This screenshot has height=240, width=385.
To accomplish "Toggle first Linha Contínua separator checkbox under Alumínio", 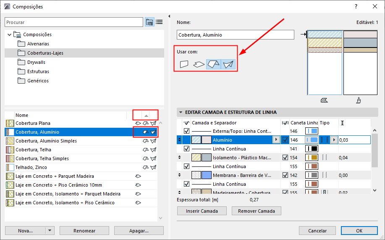I will [186, 149].
